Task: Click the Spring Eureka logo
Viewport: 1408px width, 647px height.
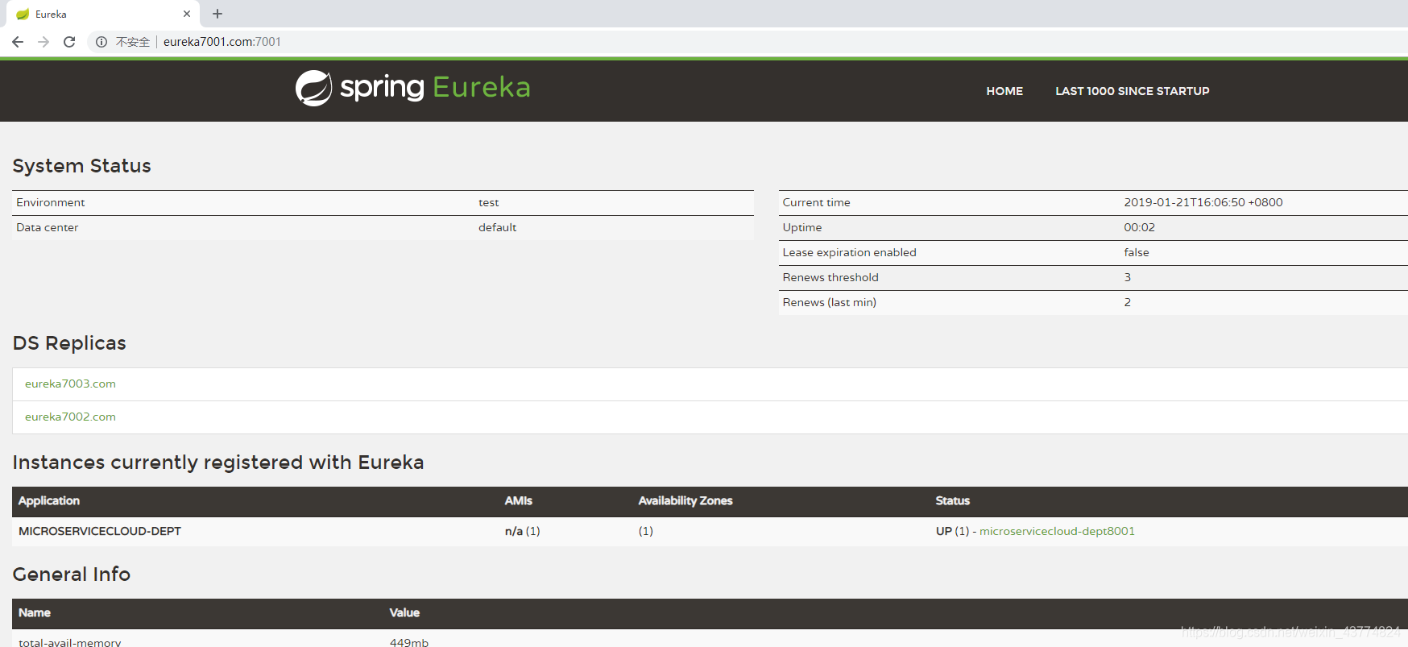Action: [412, 88]
